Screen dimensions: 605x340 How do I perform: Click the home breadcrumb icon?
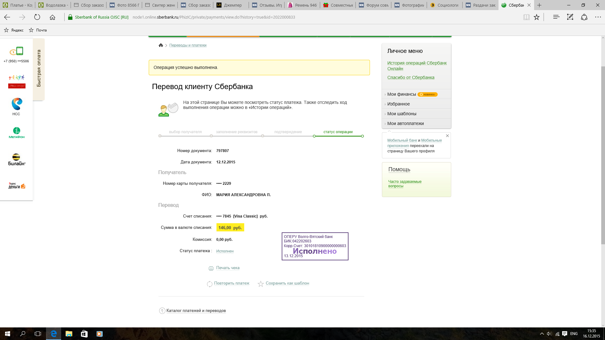pyautogui.click(x=161, y=45)
